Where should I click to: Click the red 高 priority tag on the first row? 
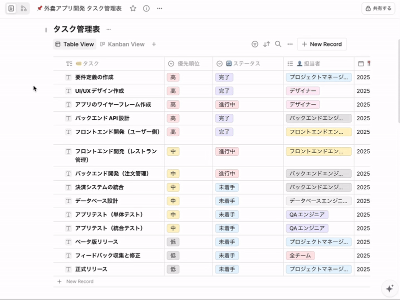click(173, 77)
